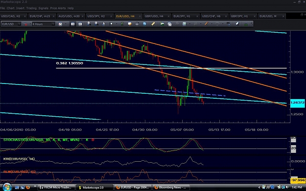Click the zoom in magnifier icon
This screenshot has width=306, height=191.
(x=89, y=24)
